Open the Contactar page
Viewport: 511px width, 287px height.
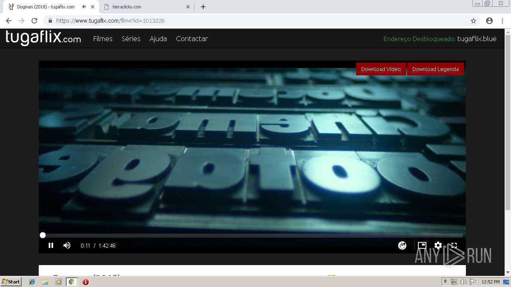(x=192, y=39)
